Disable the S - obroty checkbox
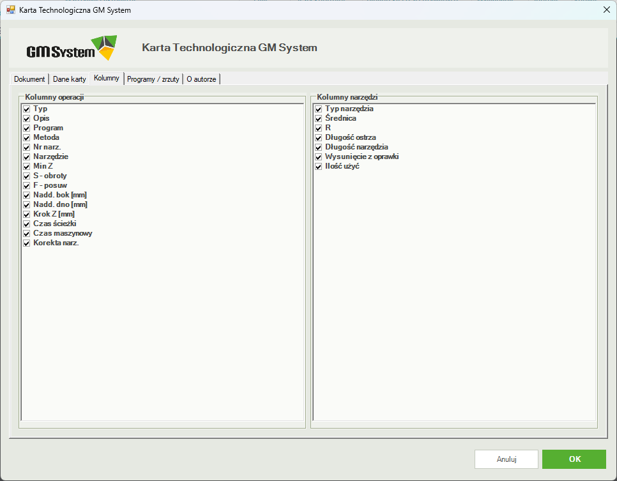Screen dimensions: 617x481 [x=27, y=176]
